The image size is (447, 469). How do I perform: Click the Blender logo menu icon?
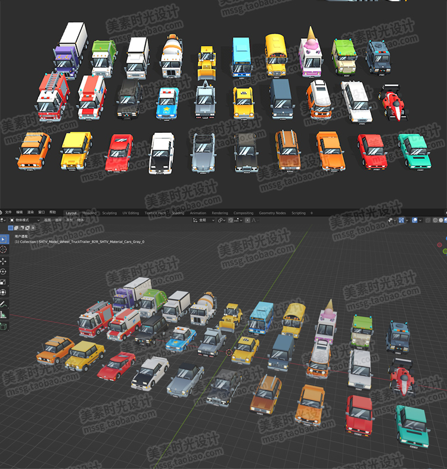(x=1, y=212)
